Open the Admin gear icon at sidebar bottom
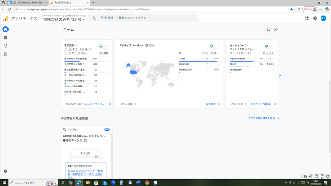Viewport: 331px width, 186px height. pos(6,171)
